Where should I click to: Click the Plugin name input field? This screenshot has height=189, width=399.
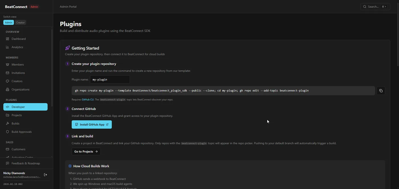pos(110,80)
